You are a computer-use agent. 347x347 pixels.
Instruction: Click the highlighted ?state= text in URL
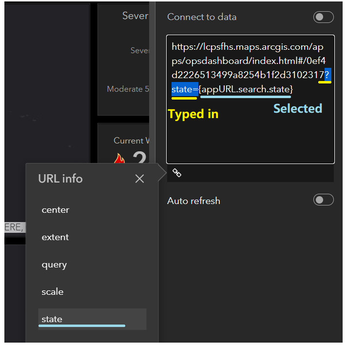point(183,89)
